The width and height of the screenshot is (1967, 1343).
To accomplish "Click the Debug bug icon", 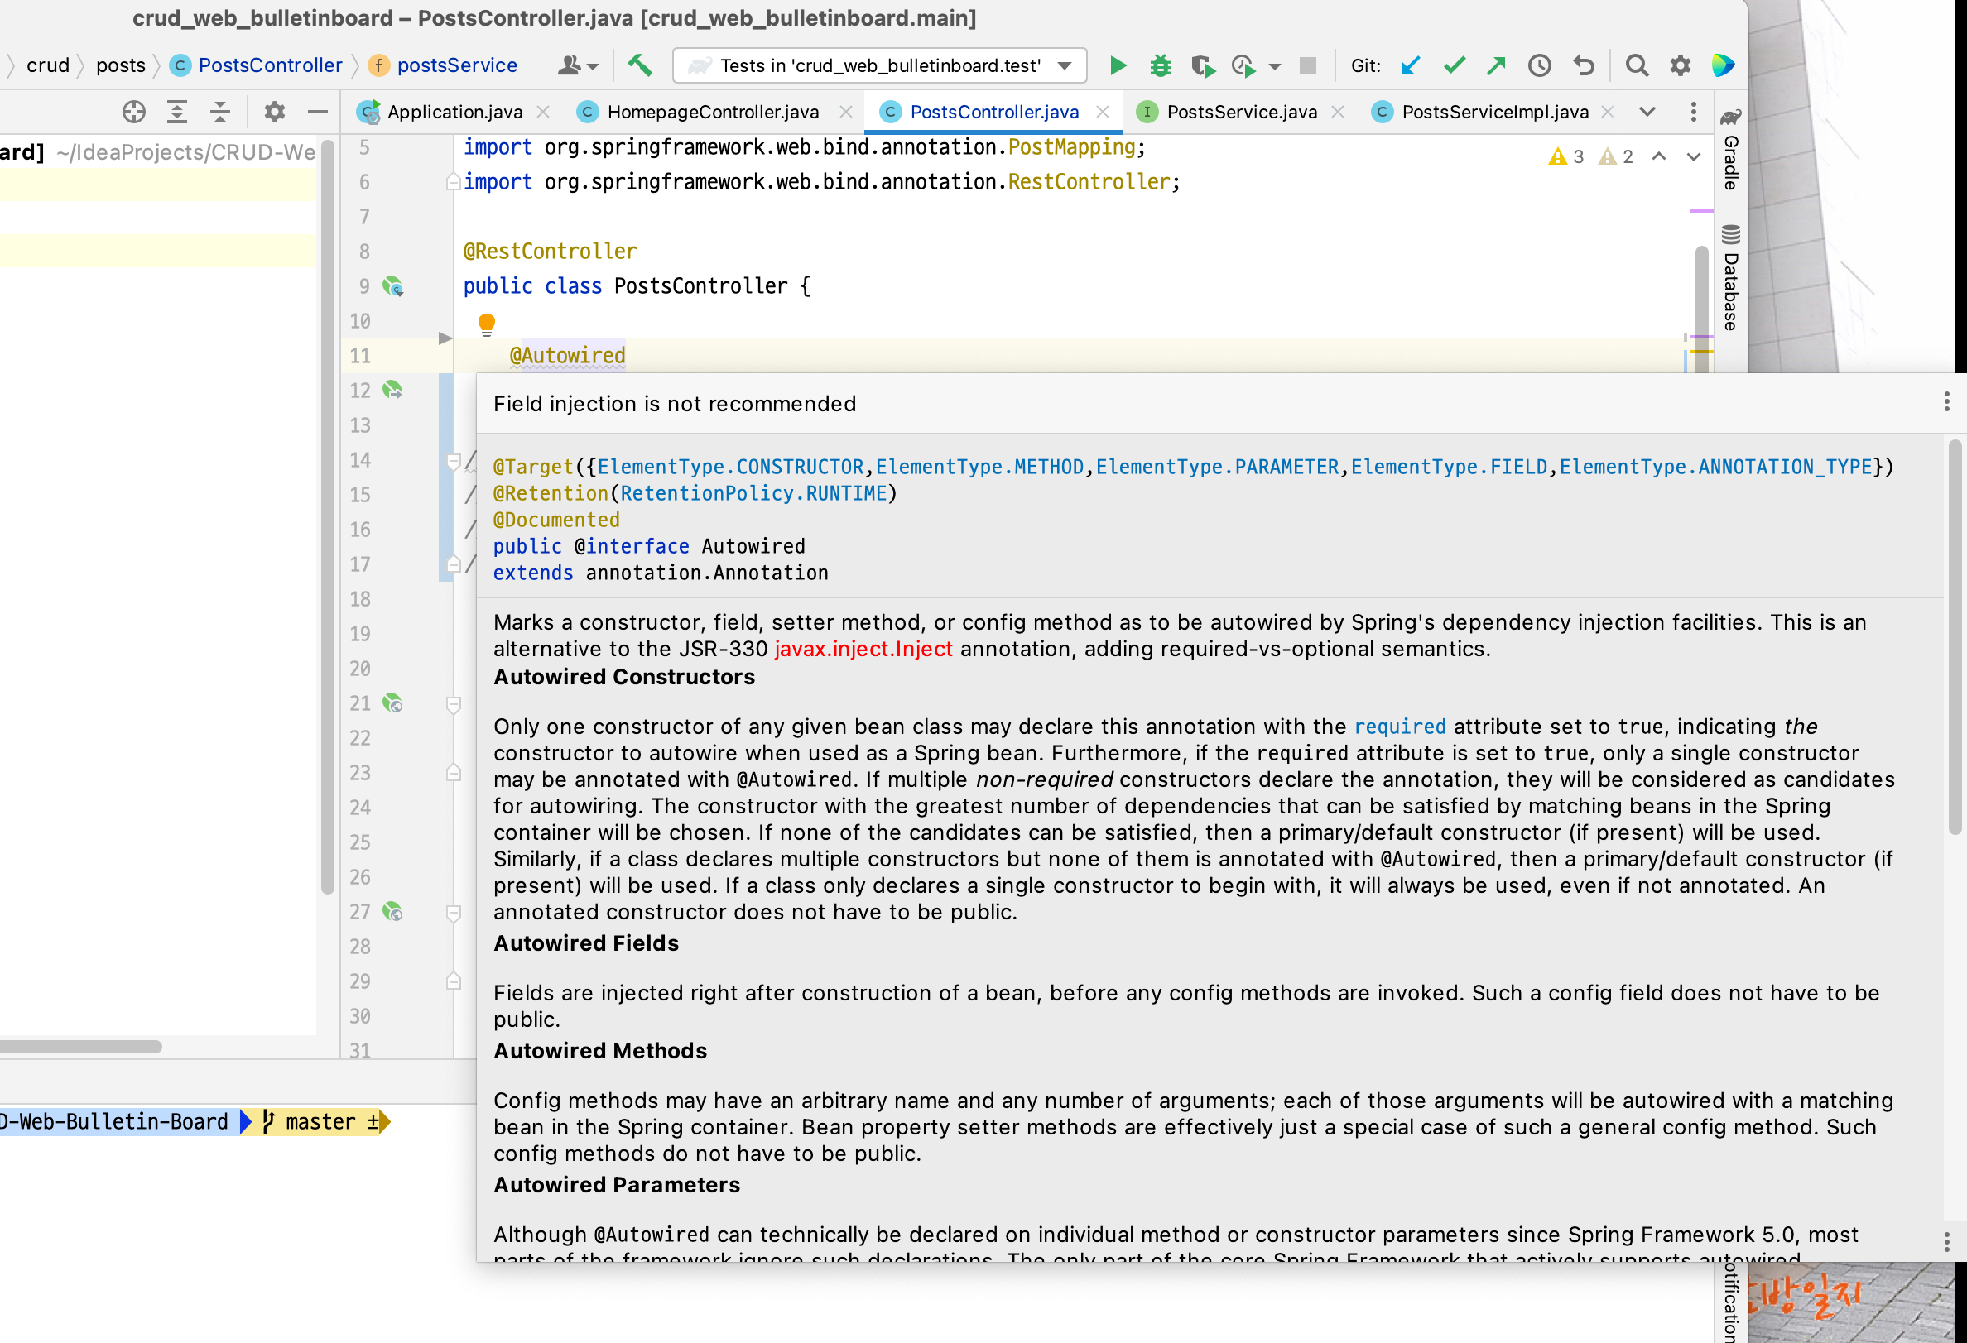I will pos(1160,65).
